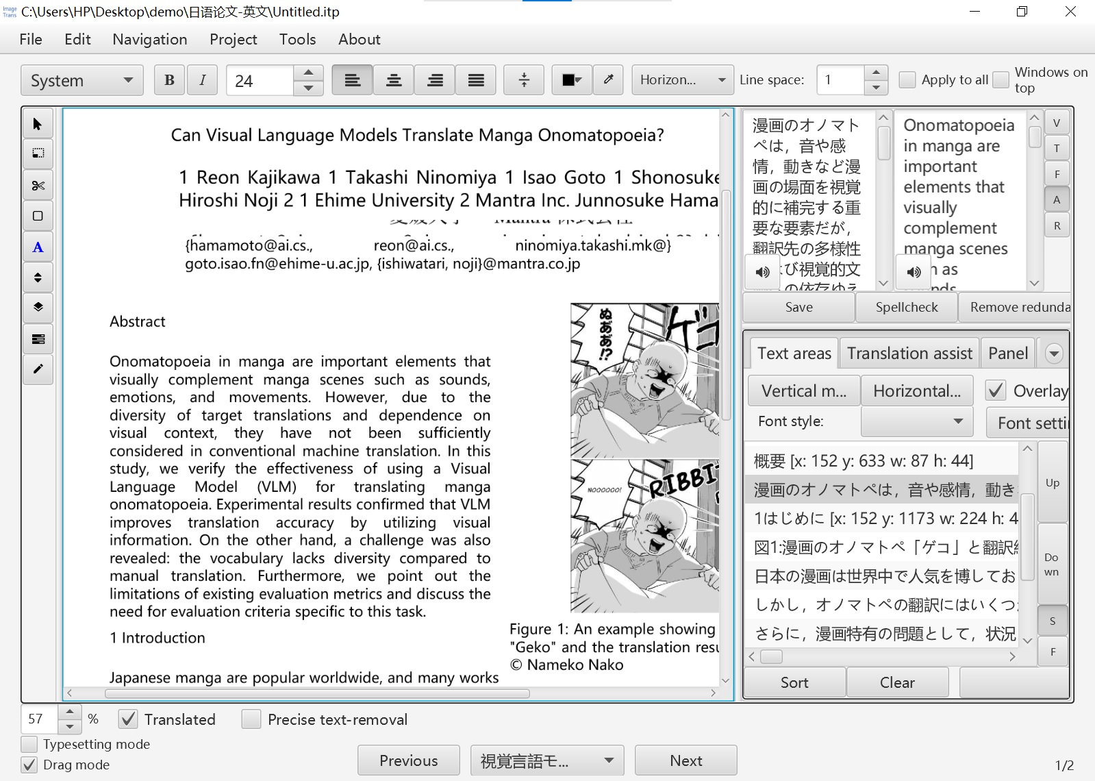Screen dimensions: 1095x781
Task: Disable Drag mode checkbox
Action: tap(29, 765)
